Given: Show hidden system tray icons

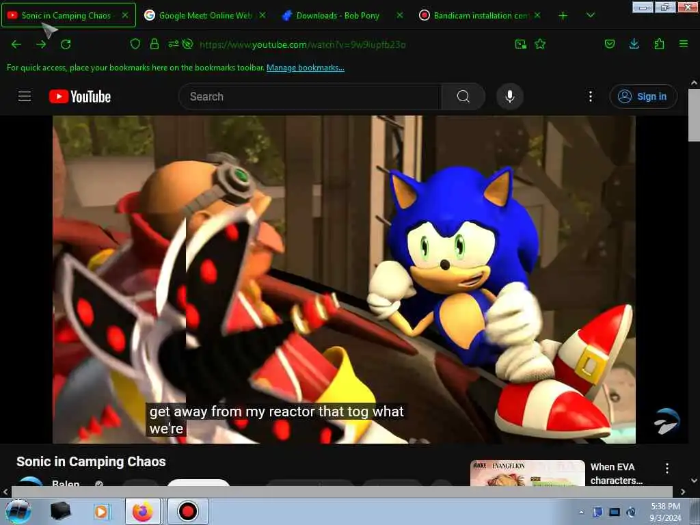Looking at the screenshot, I should (581, 512).
